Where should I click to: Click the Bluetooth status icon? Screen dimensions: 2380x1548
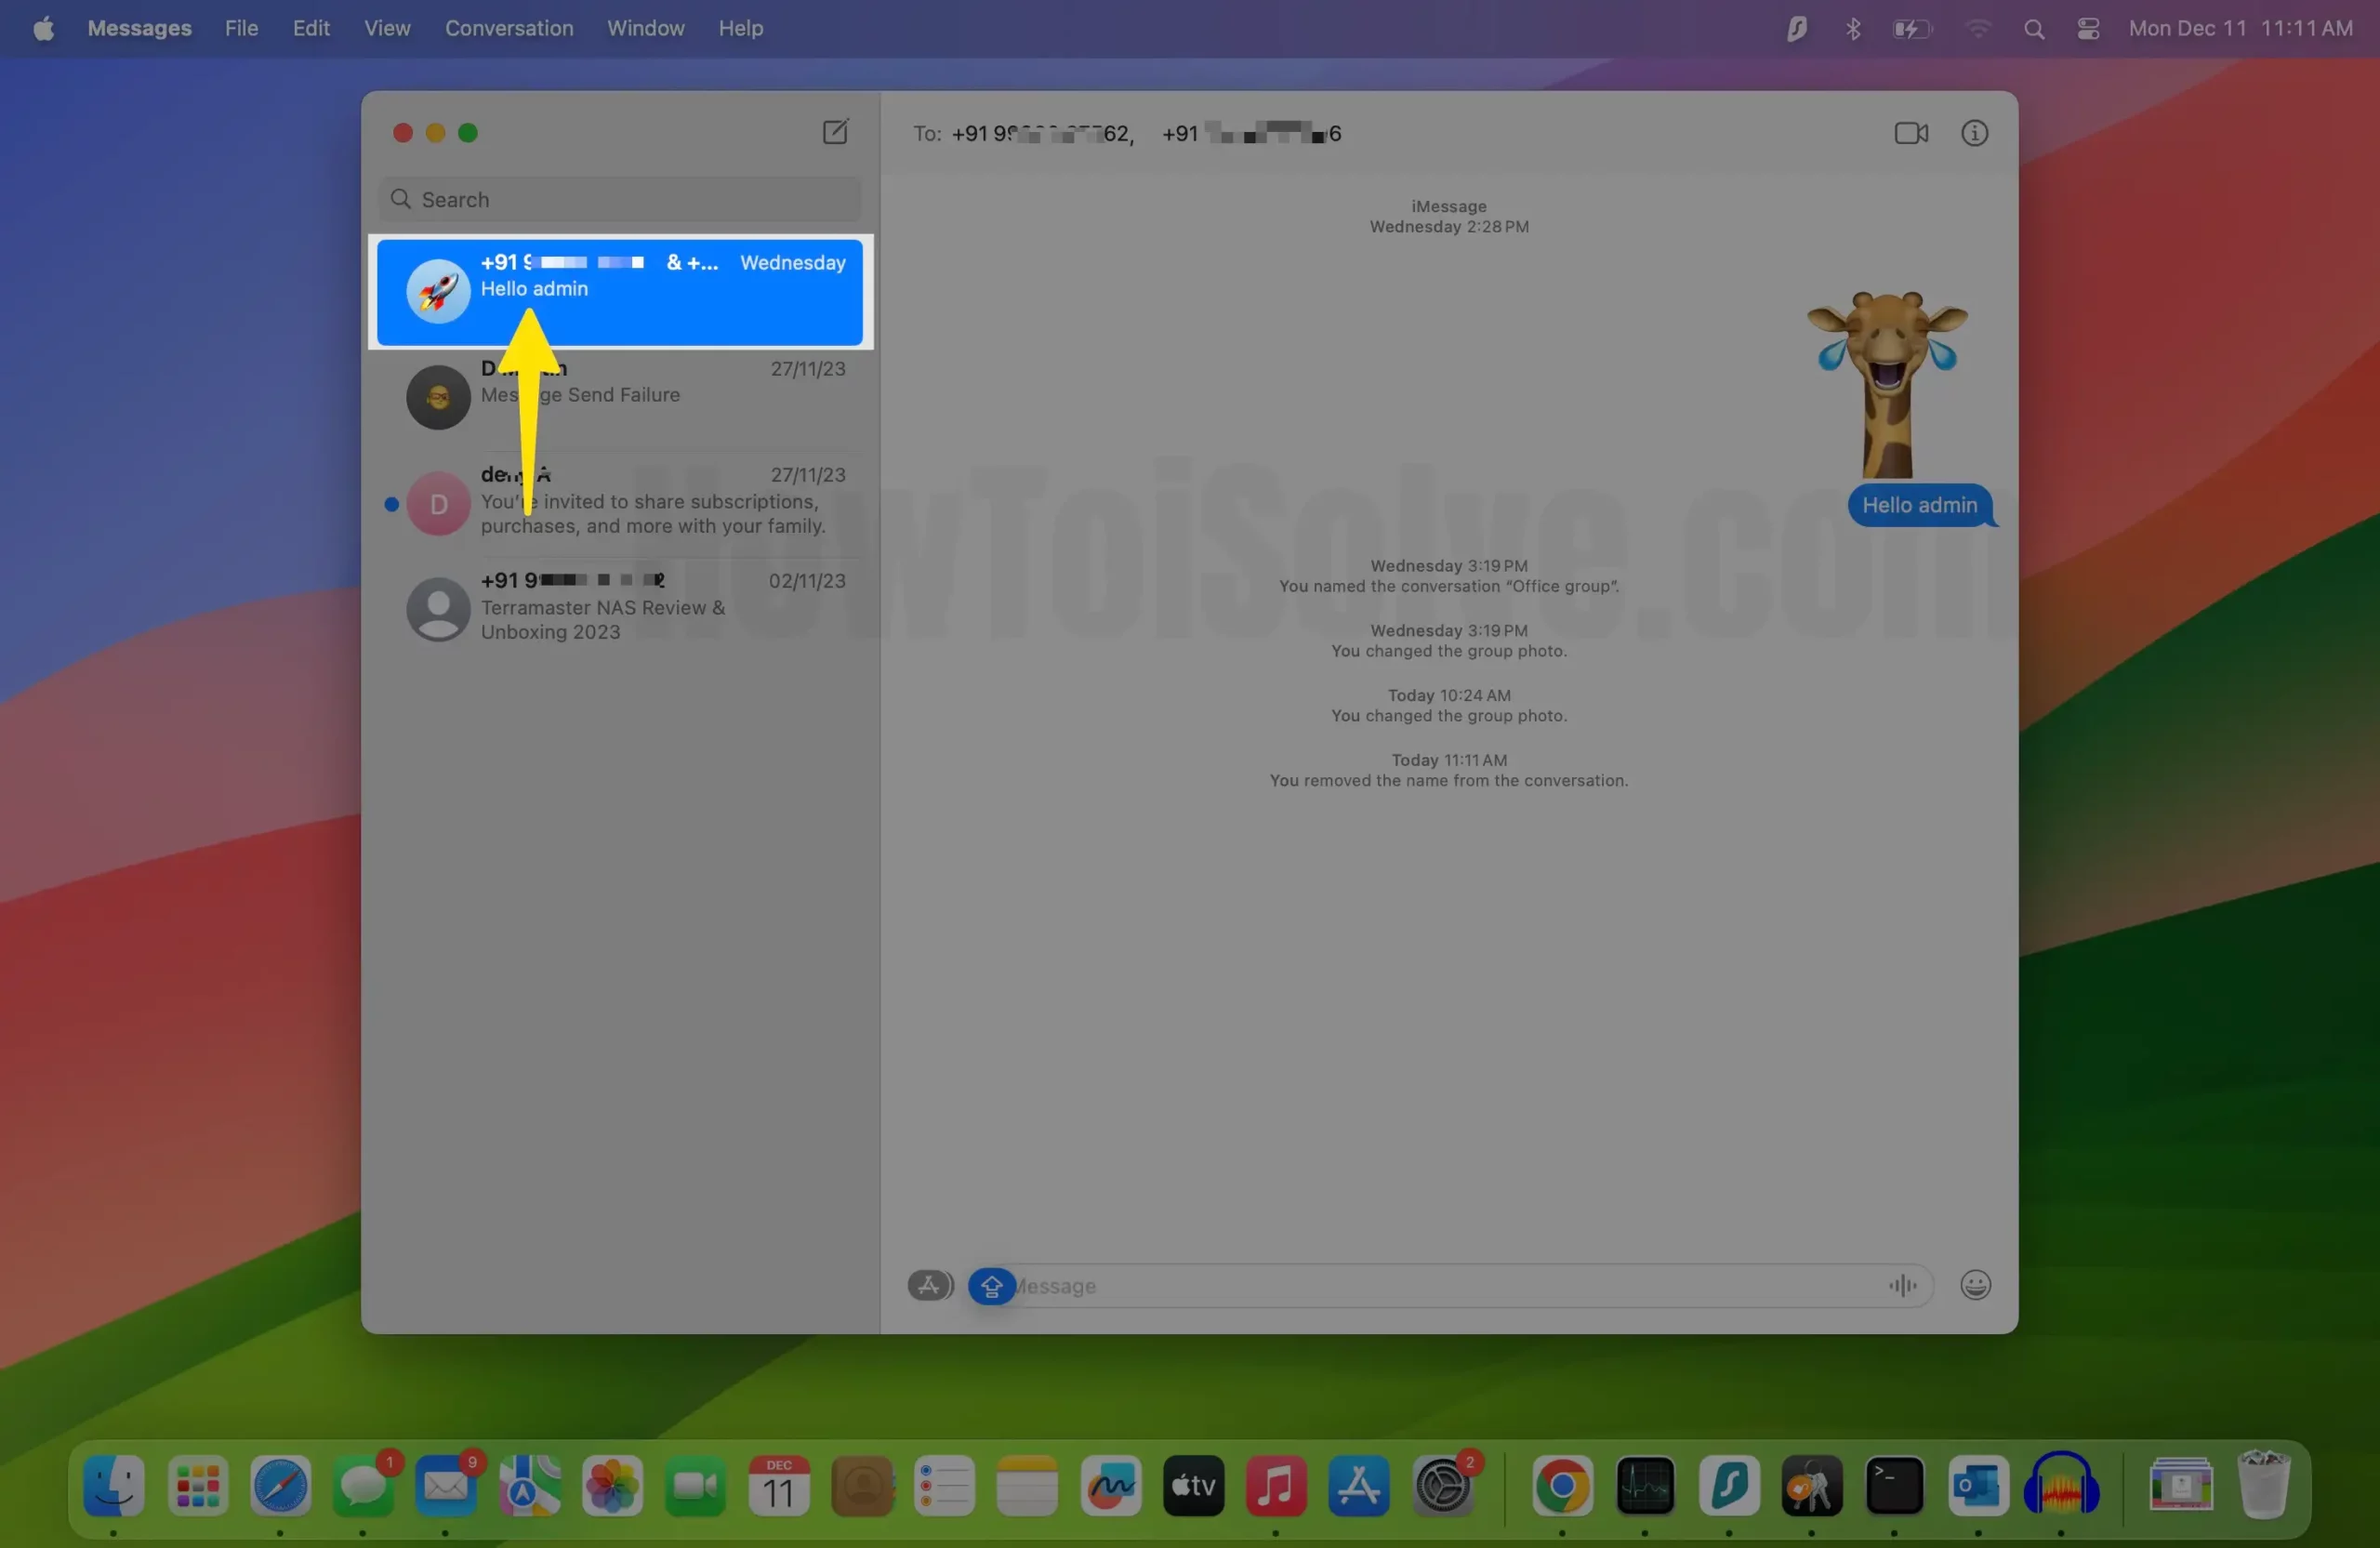click(1852, 29)
